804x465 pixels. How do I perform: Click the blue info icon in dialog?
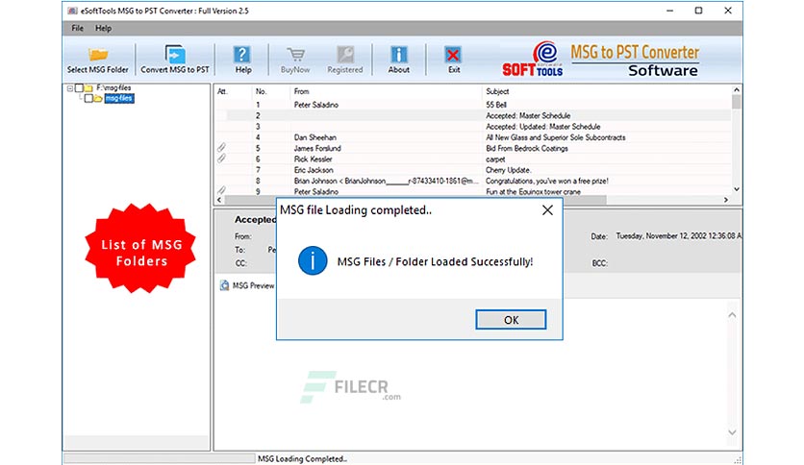coord(313,260)
